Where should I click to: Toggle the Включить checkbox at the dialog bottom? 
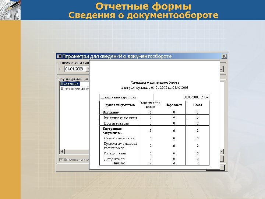[x=61, y=160]
